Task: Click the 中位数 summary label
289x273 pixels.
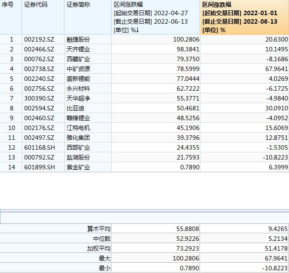Action: [102, 239]
